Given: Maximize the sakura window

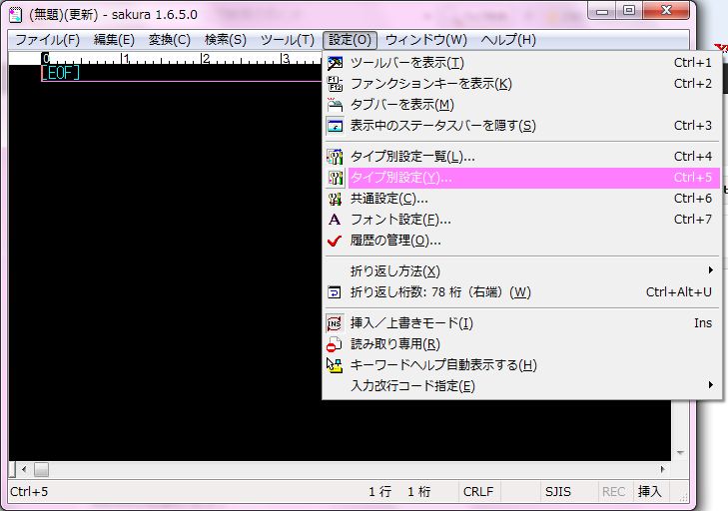Looking at the screenshot, I should click(x=629, y=12).
